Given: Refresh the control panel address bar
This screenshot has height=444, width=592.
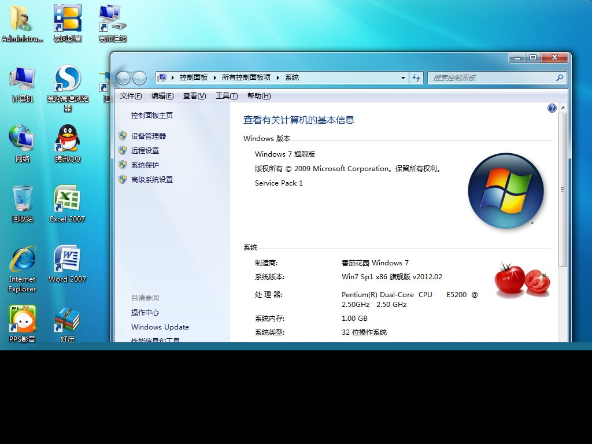Looking at the screenshot, I should (416, 78).
